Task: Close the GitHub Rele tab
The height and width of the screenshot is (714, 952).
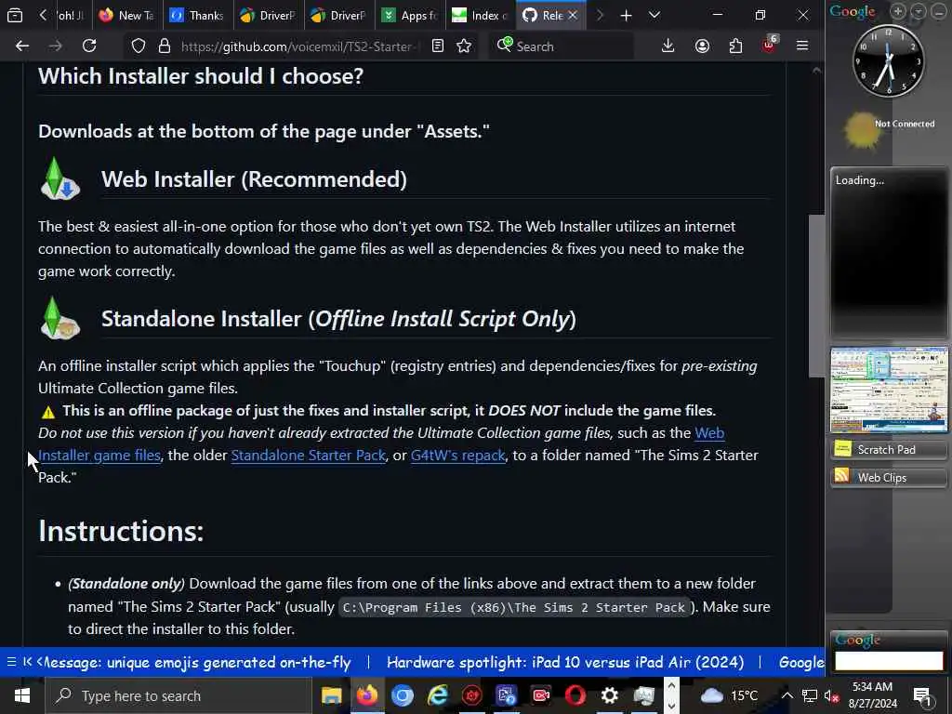Action: pos(573,15)
